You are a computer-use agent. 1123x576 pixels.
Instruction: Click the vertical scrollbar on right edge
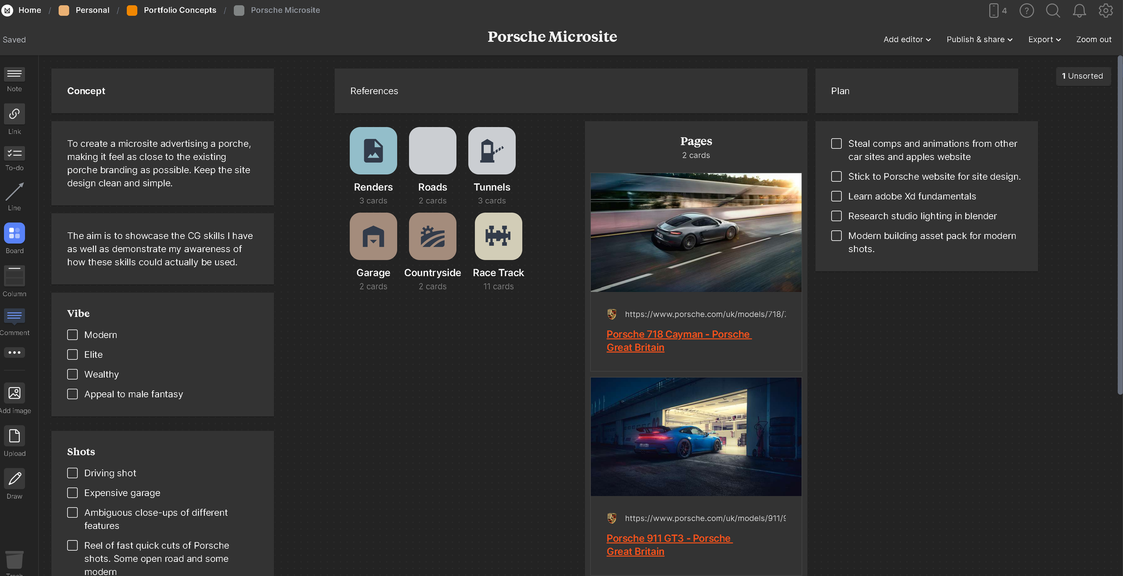1120,224
